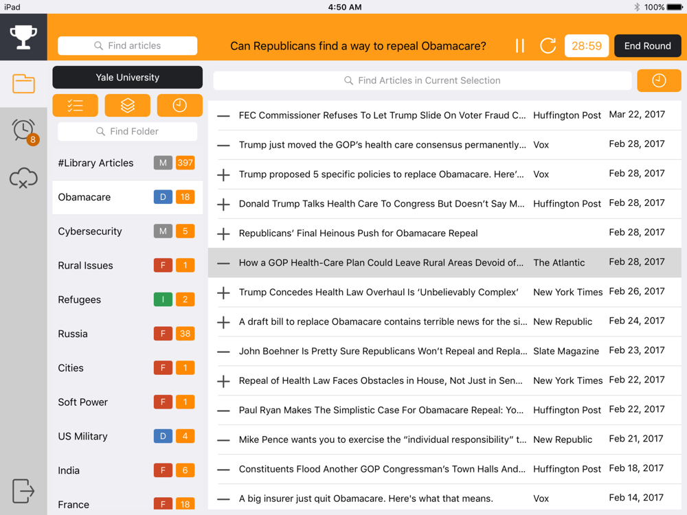Toggle minus on John Boehner Is Pretty Sure article
The width and height of the screenshot is (687, 515).
[x=223, y=352]
